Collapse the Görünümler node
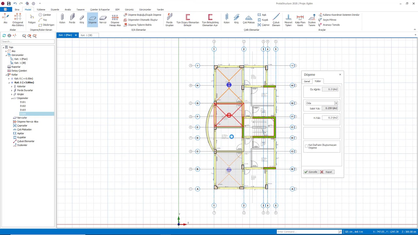The width and height of the screenshot is (418, 235). pos(6,55)
